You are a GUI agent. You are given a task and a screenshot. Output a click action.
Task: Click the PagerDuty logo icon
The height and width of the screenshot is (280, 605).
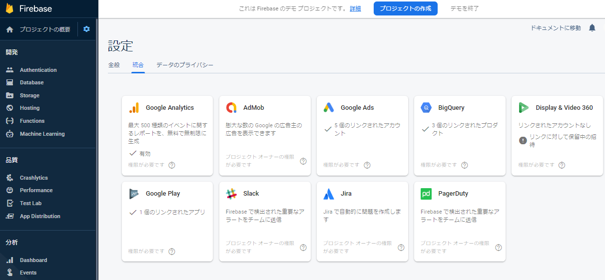coord(426,194)
